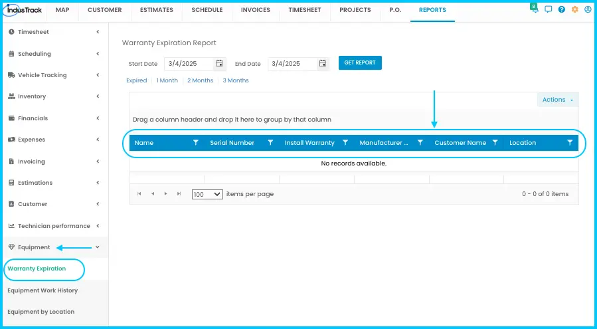This screenshot has height=329, width=597.
Task: Open the Technician performance sidebar section
Action: pos(54,226)
